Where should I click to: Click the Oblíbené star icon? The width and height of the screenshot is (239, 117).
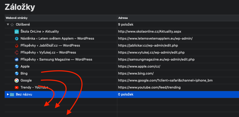(x=12, y=25)
